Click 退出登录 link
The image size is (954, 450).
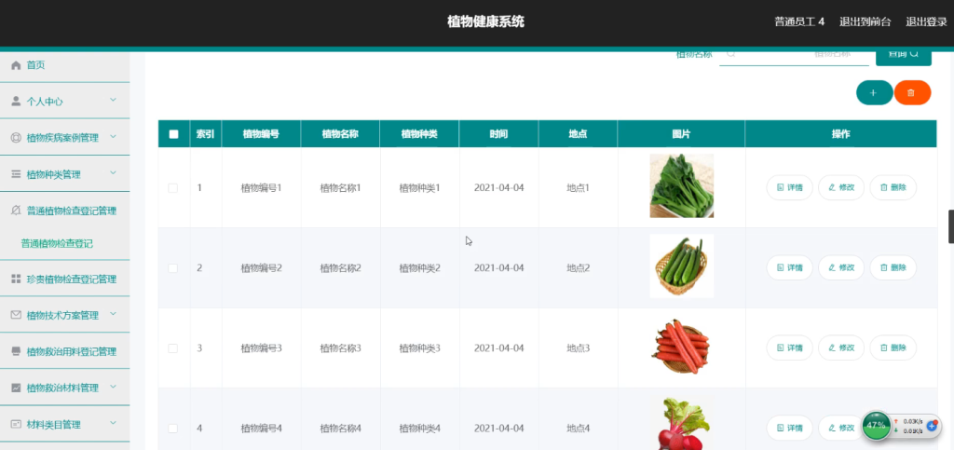pos(926,21)
